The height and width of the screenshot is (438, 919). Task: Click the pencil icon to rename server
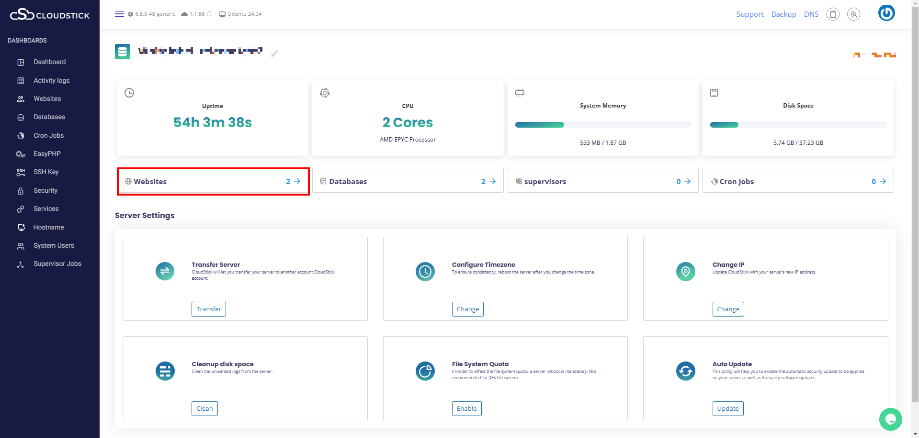tap(274, 54)
